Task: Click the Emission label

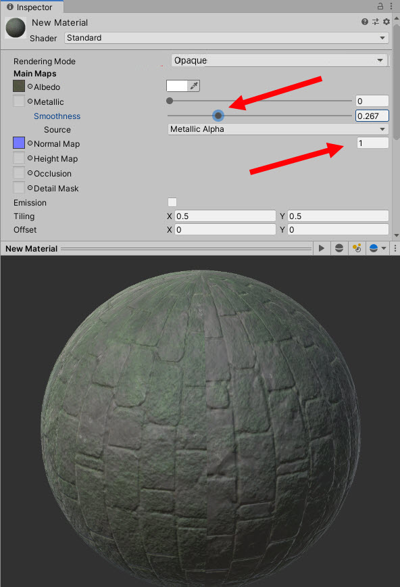Action: click(30, 202)
